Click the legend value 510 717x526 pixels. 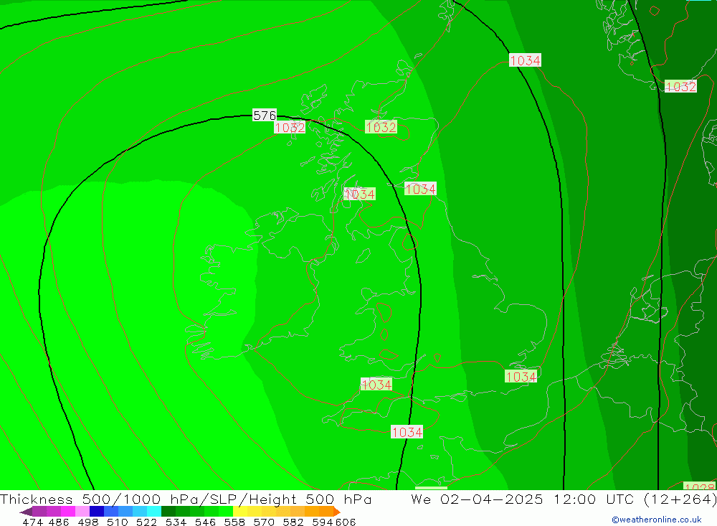(117, 522)
